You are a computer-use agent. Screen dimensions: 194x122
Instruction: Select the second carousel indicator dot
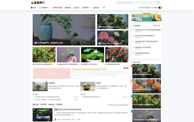(92, 16)
